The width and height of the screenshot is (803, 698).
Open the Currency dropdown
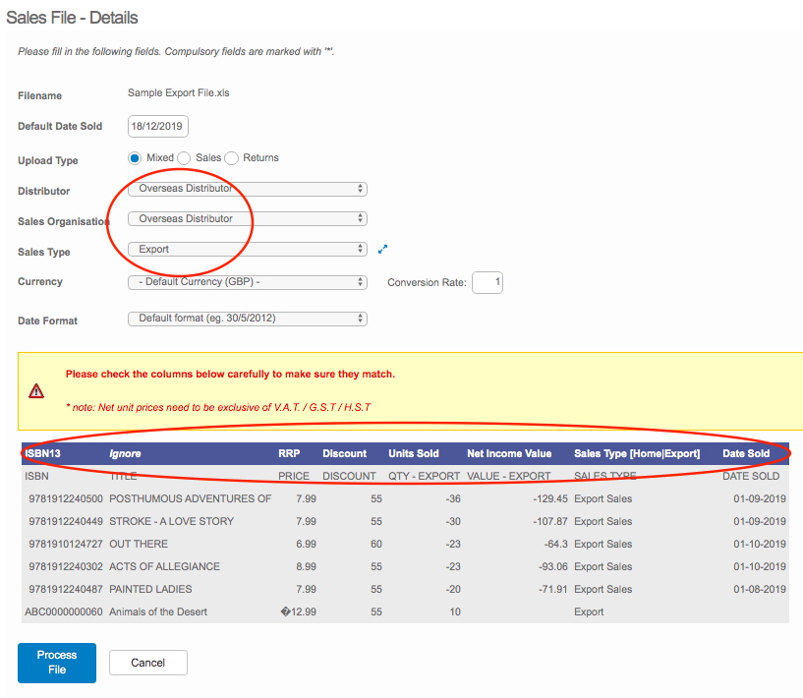point(248,282)
